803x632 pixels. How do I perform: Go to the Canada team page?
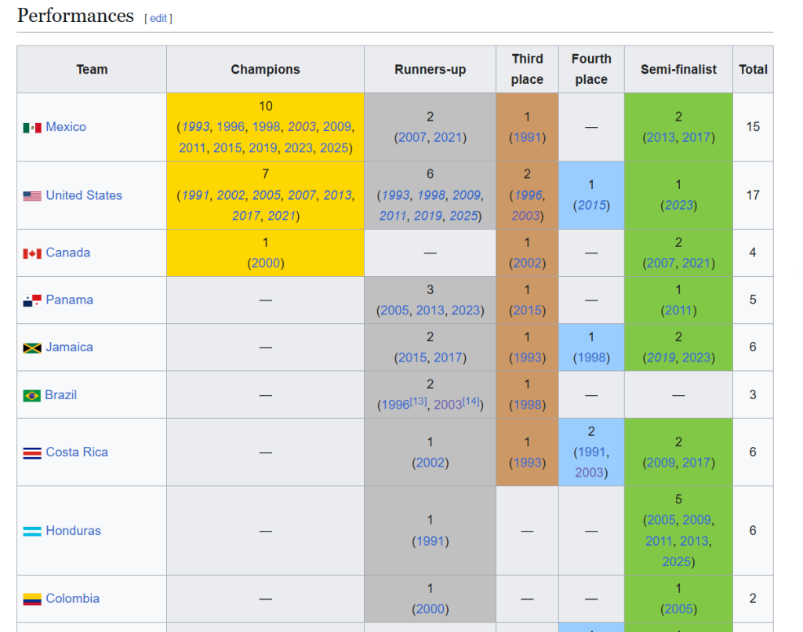[68, 252]
